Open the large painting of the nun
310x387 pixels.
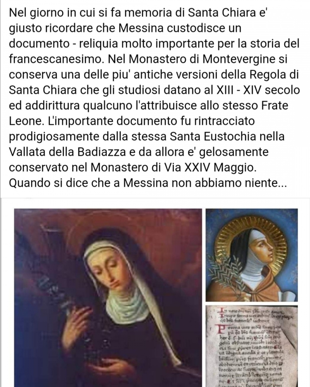[108, 298]
